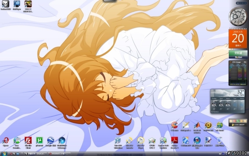The height and width of the screenshot is (156, 249).
Task: Select Wed forecast in weather gadget
Action: pos(242,104)
